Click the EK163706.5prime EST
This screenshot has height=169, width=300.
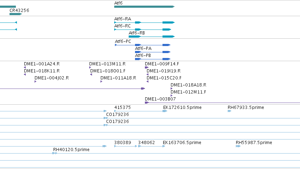164,146
